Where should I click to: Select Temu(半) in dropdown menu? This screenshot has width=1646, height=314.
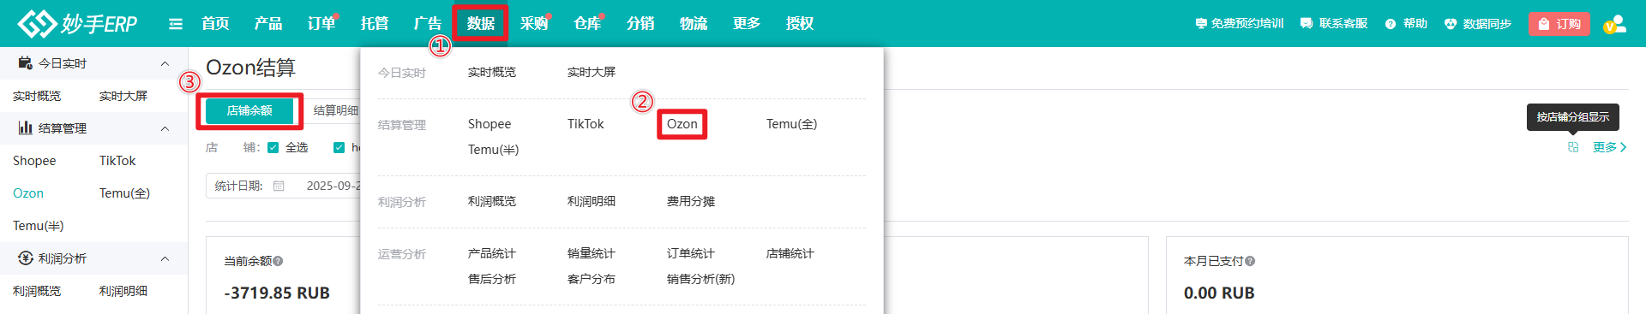493,150
